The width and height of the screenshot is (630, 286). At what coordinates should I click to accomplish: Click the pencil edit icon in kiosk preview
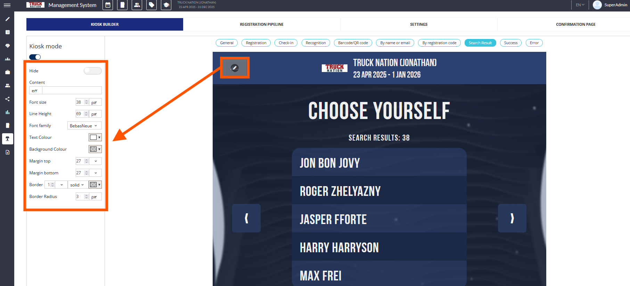tap(235, 68)
